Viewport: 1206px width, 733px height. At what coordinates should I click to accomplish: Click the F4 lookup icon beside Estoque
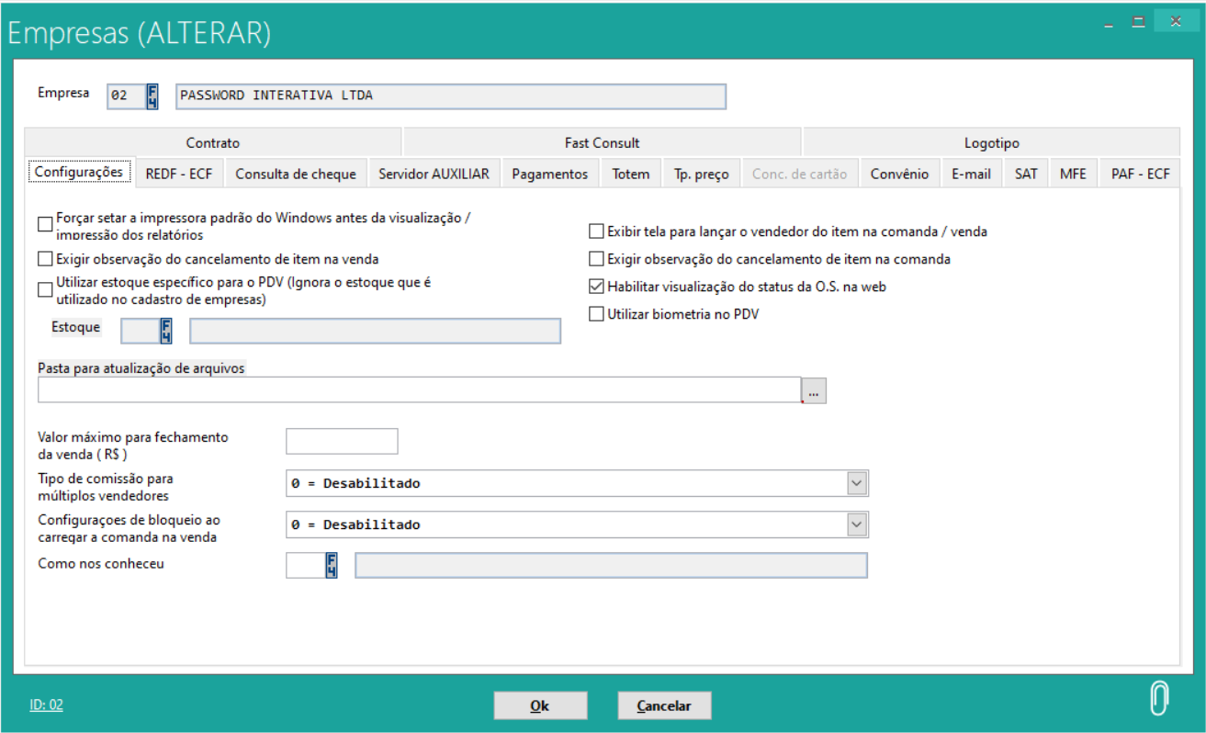166,331
